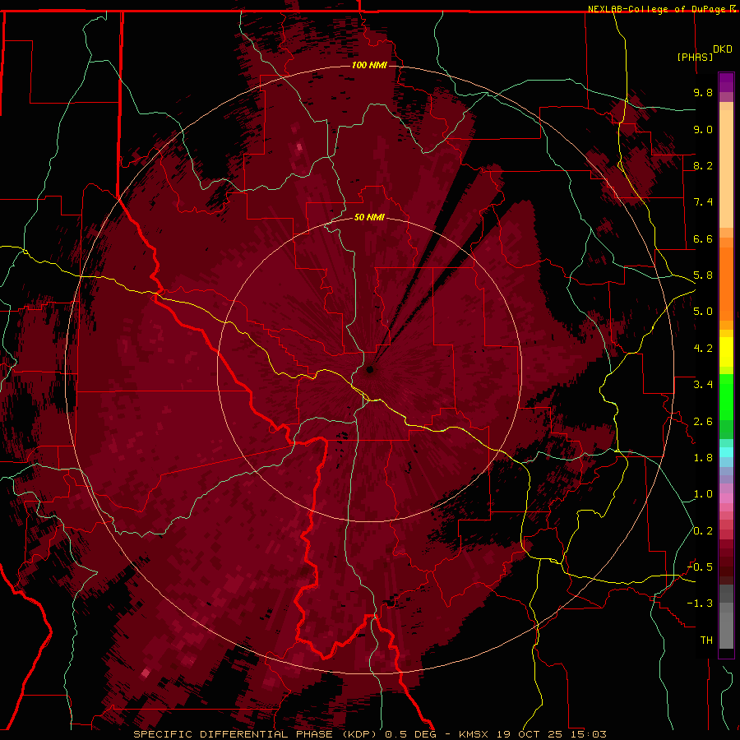Click the 7.4 value on color scale
This screenshot has width=740, height=740.
coord(703,202)
